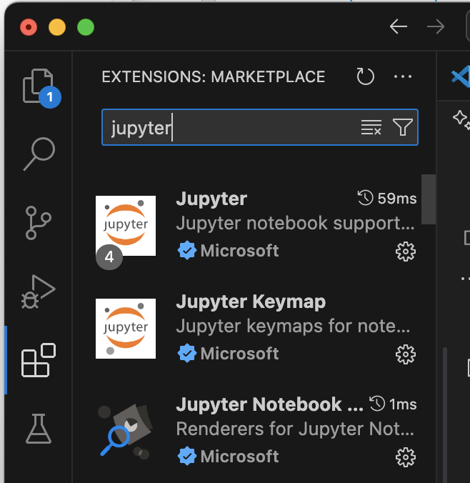Click the Jupyter notebook support description

coord(296,224)
